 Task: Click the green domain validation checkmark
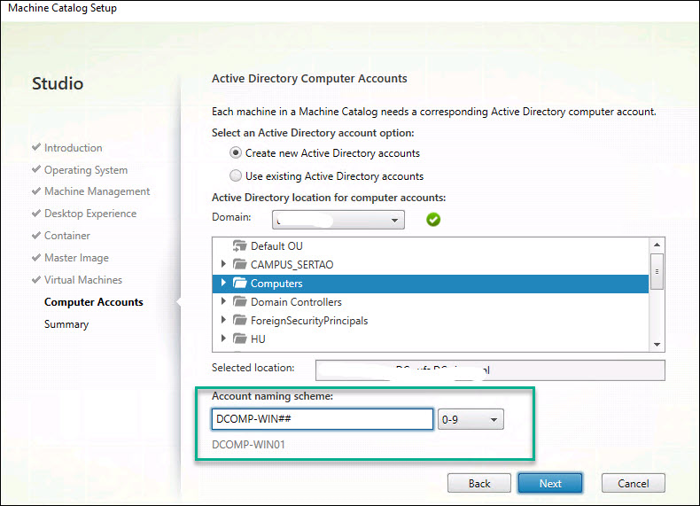(x=433, y=219)
